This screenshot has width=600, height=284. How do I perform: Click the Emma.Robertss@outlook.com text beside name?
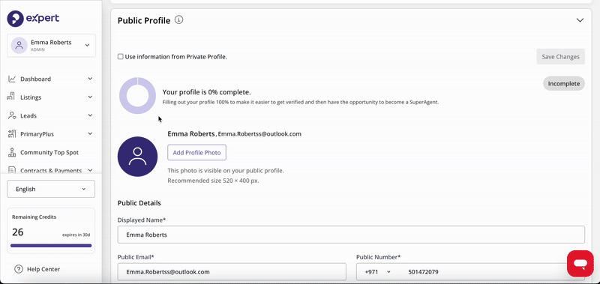(259, 134)
